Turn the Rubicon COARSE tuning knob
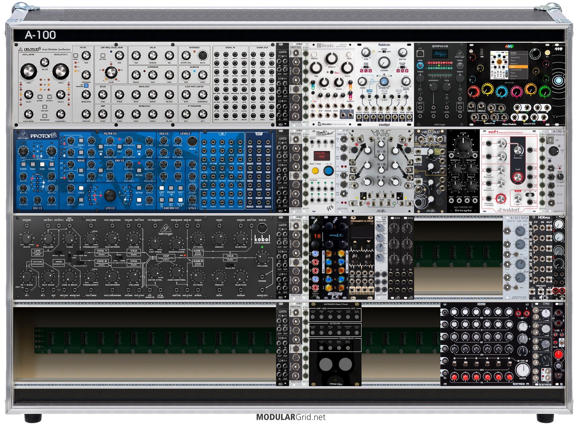 tap(384, 62)
